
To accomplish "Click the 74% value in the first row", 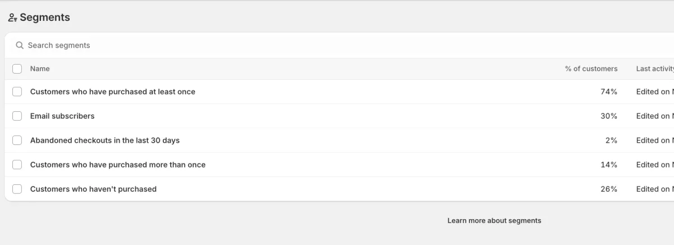I will 609,92.
